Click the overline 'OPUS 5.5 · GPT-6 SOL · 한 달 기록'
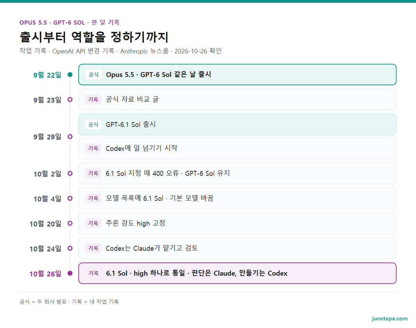 tap(70, 23)
